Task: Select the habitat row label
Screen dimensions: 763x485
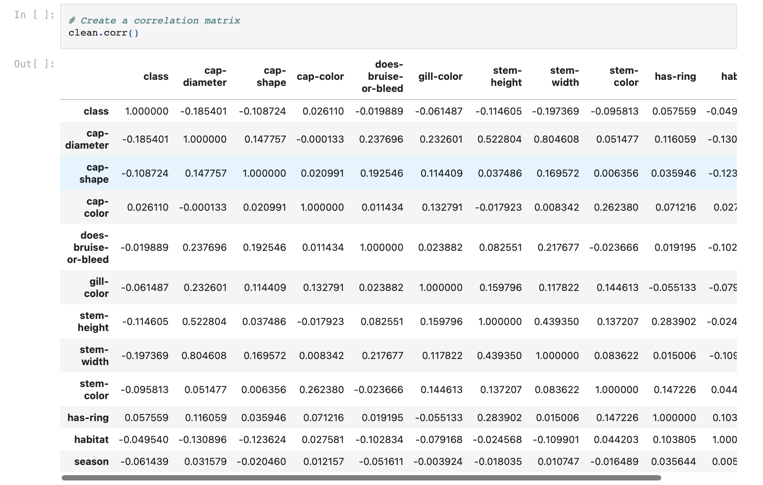Action: (91, 440)
